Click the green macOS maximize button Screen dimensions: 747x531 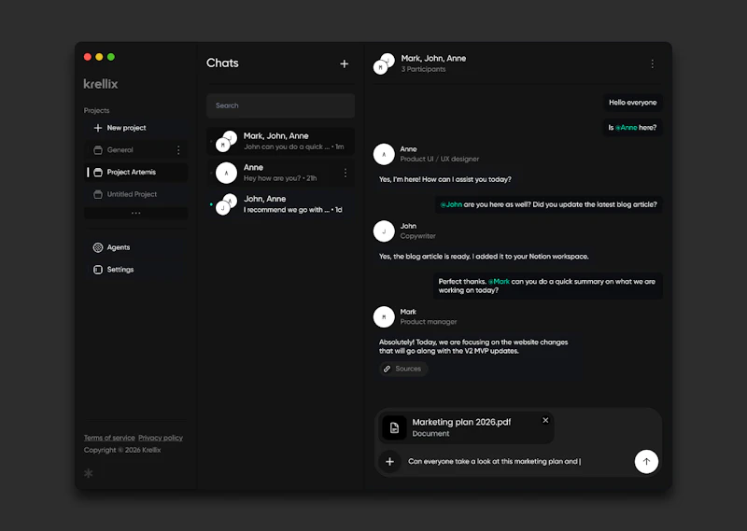(111, 57)
